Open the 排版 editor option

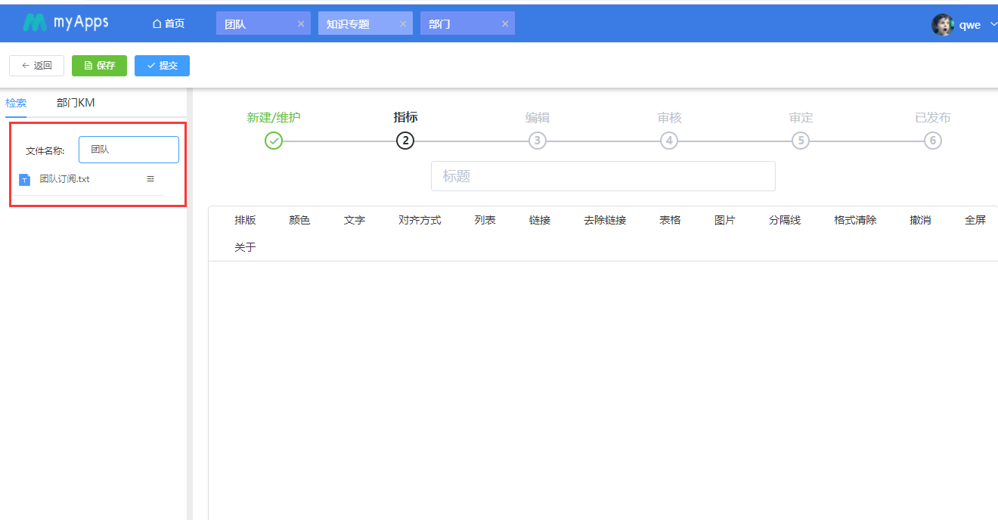coord(245,220)
